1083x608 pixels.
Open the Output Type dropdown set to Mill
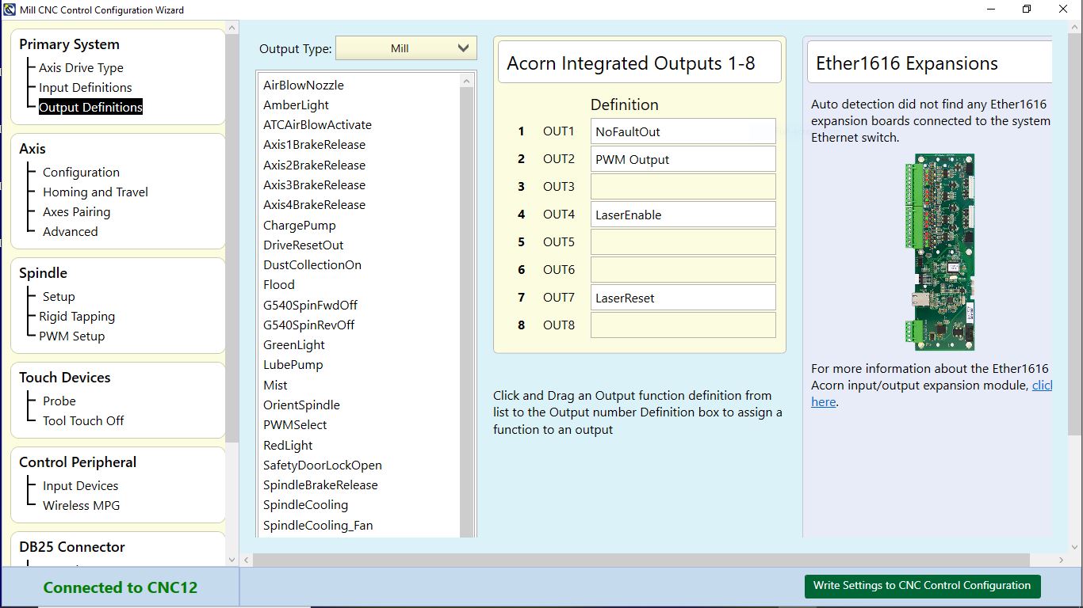click(406, 48)
